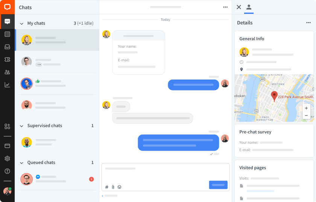Image resolution: width=316 pixels, height=202 pixels.
Task: Open the Team icon in sidebar
Action: pyautogui.click(x=7, y=72)
